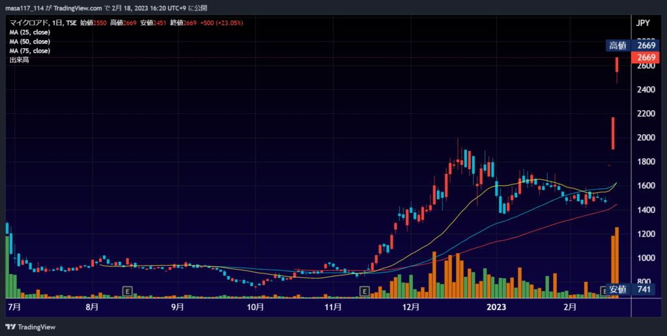This screenshot has width=667, height=336.
Task: Click the 1200 price axis label
Action: pos(646,234)
